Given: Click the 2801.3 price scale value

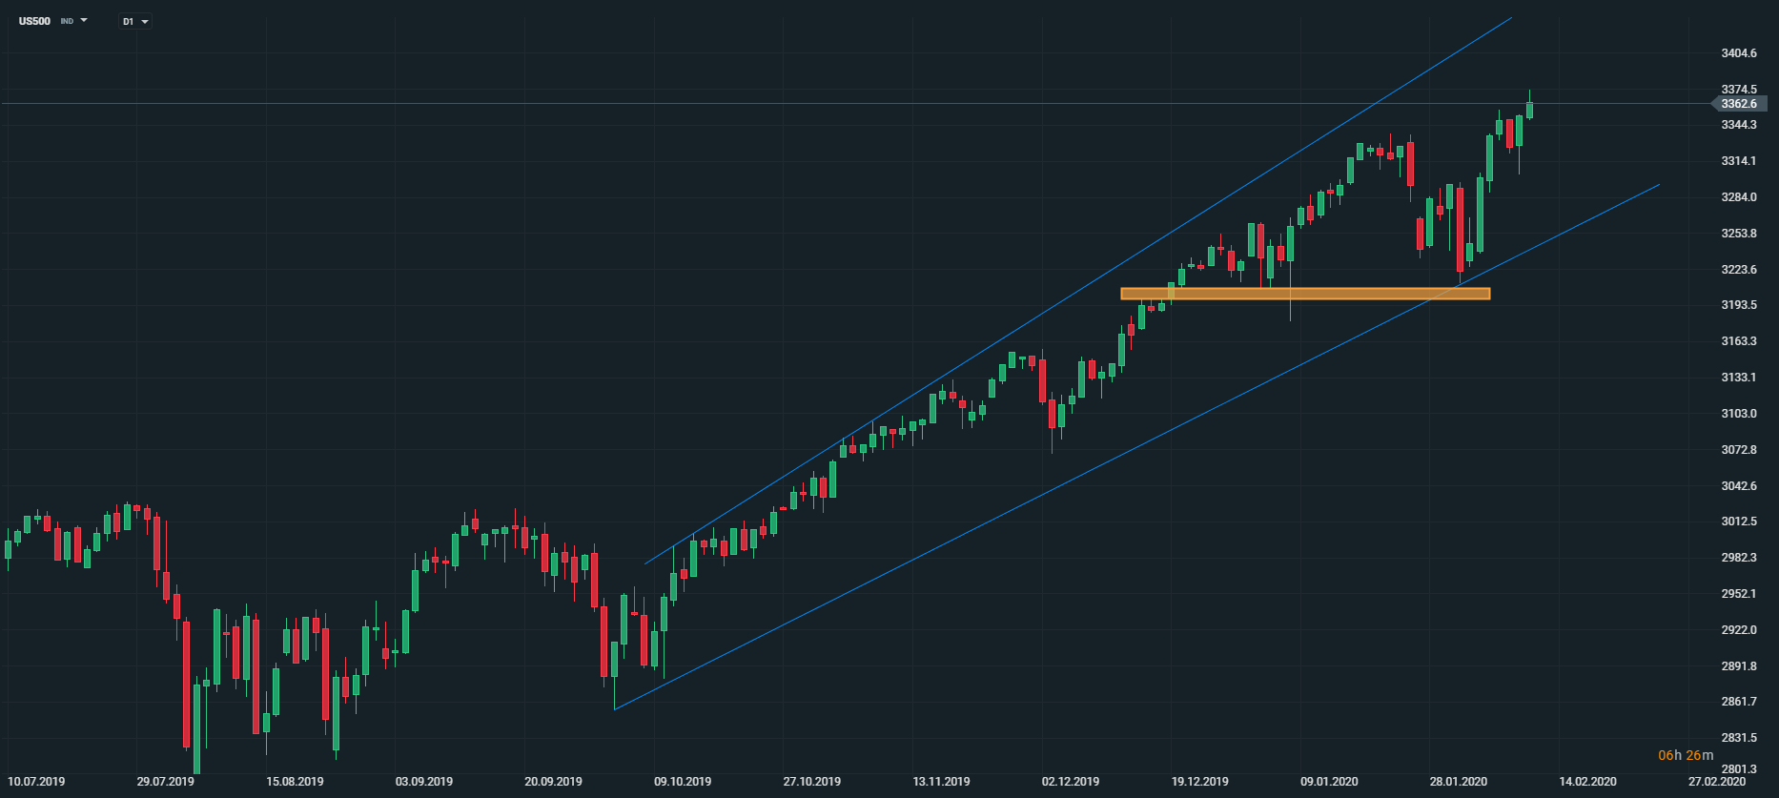Looking at the screenshot, I should (1739, 769).
